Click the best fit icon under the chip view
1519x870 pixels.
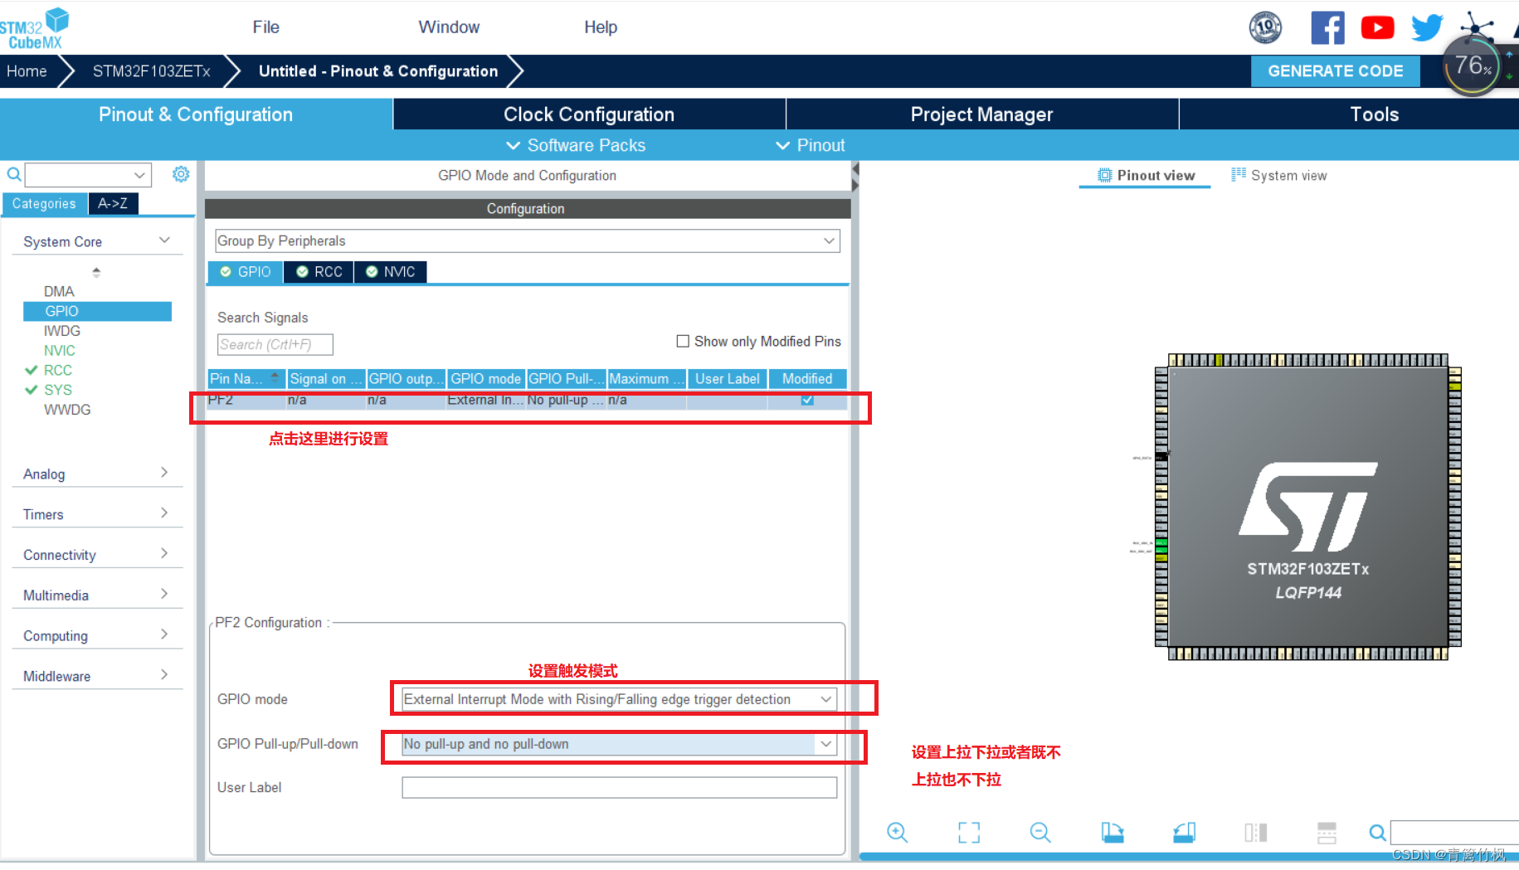coord(968,833)
